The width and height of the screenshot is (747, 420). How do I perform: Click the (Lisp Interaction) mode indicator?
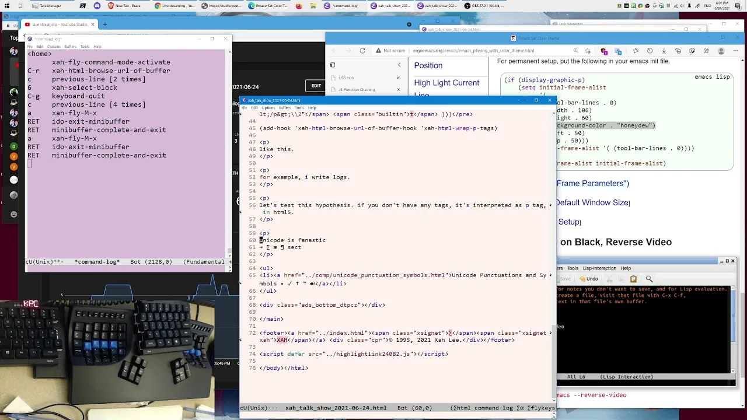coord(627,377)
